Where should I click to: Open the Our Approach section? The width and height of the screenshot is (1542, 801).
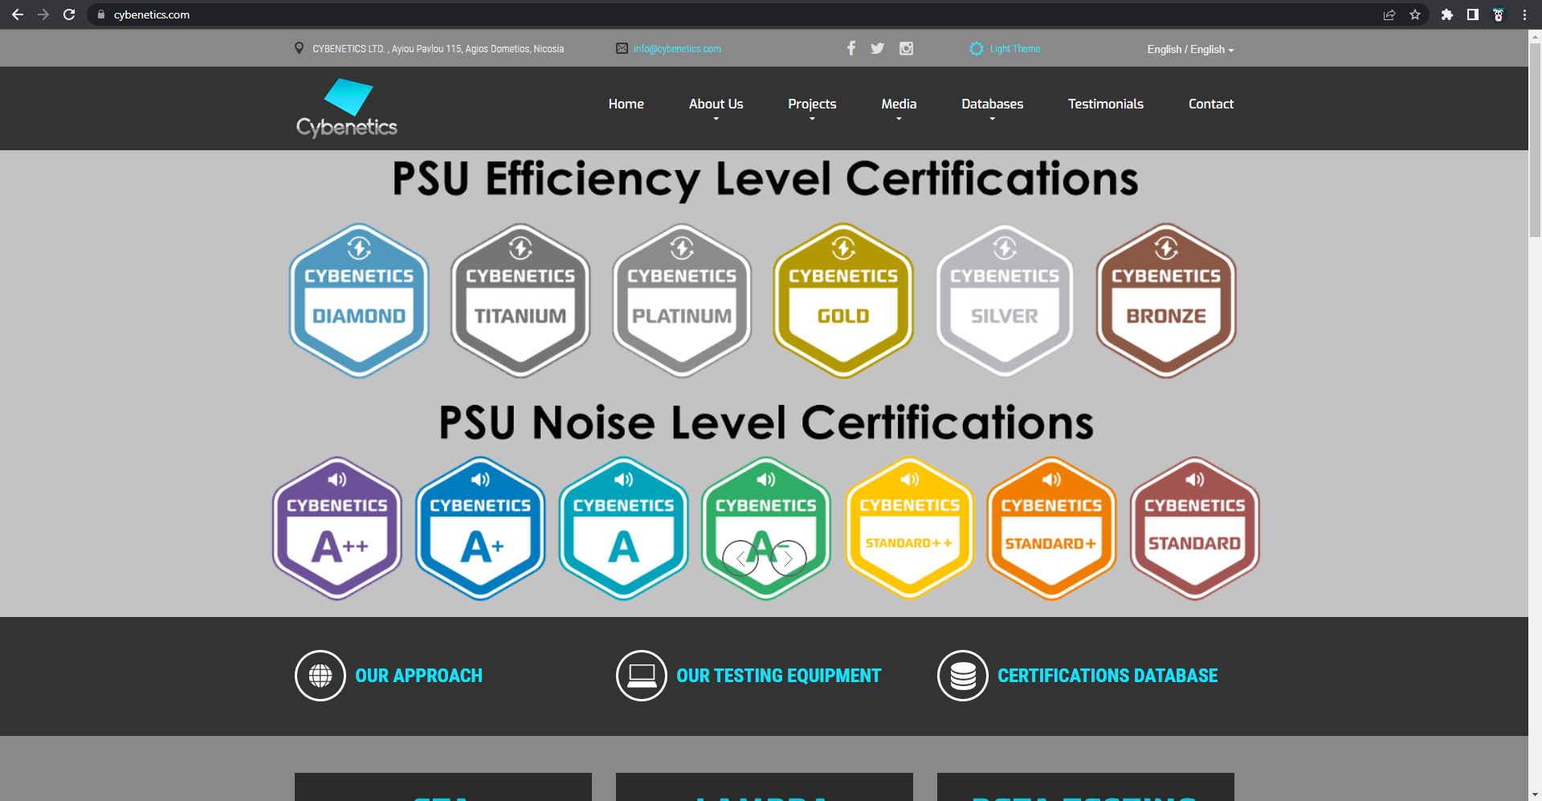(419, 676)
